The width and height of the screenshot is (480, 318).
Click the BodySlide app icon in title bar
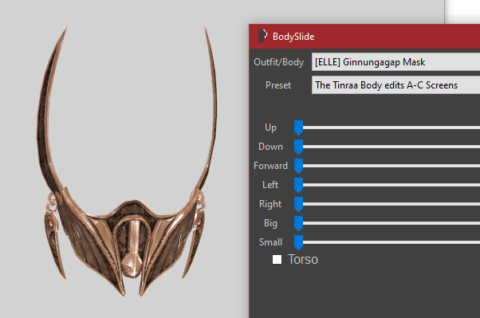pos(262,36)
